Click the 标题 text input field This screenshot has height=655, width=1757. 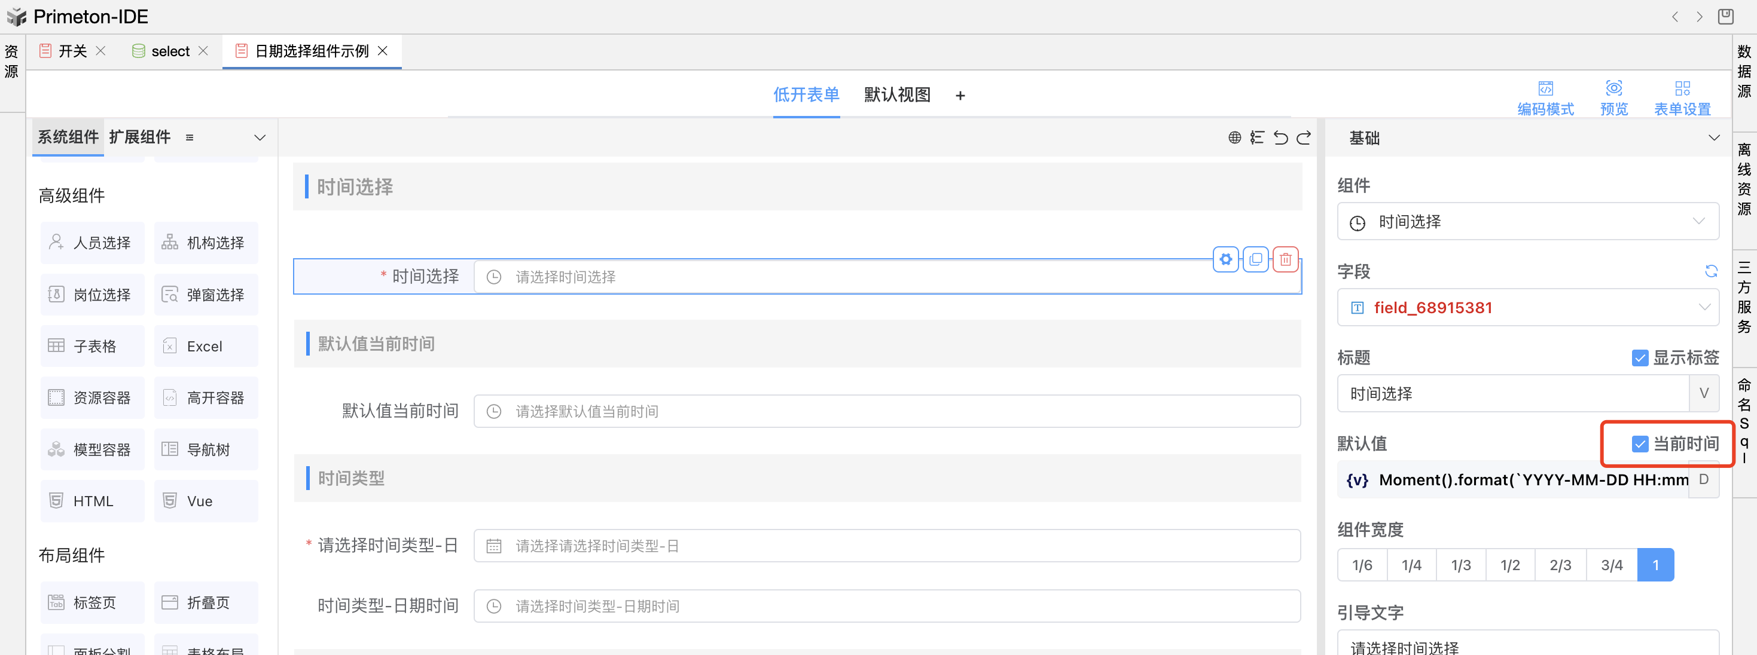tap(1512, 393)
